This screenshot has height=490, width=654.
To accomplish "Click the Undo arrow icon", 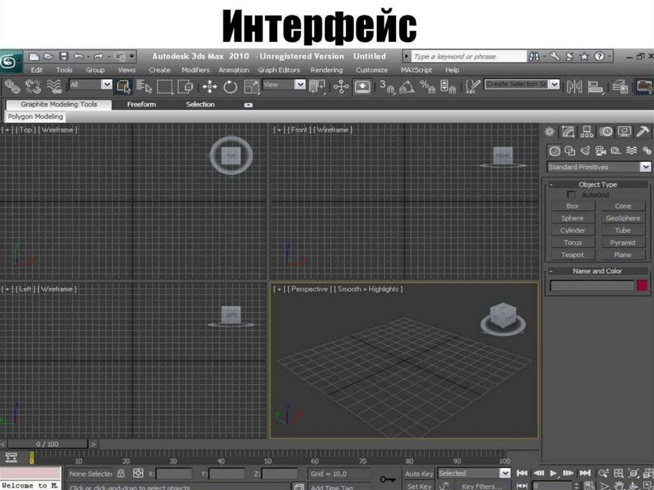I will tap(79, 56).
